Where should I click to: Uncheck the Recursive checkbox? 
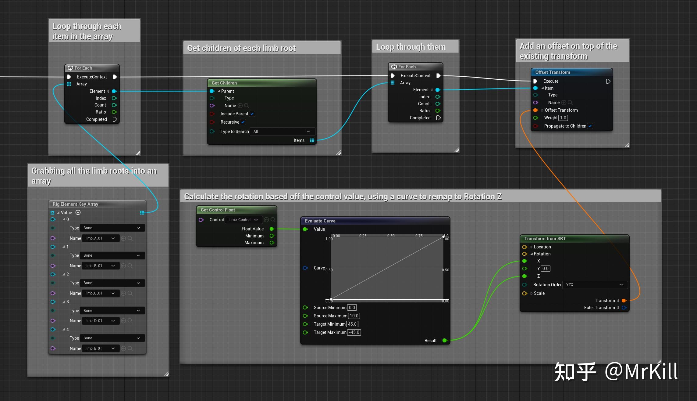tap(243, 122)
